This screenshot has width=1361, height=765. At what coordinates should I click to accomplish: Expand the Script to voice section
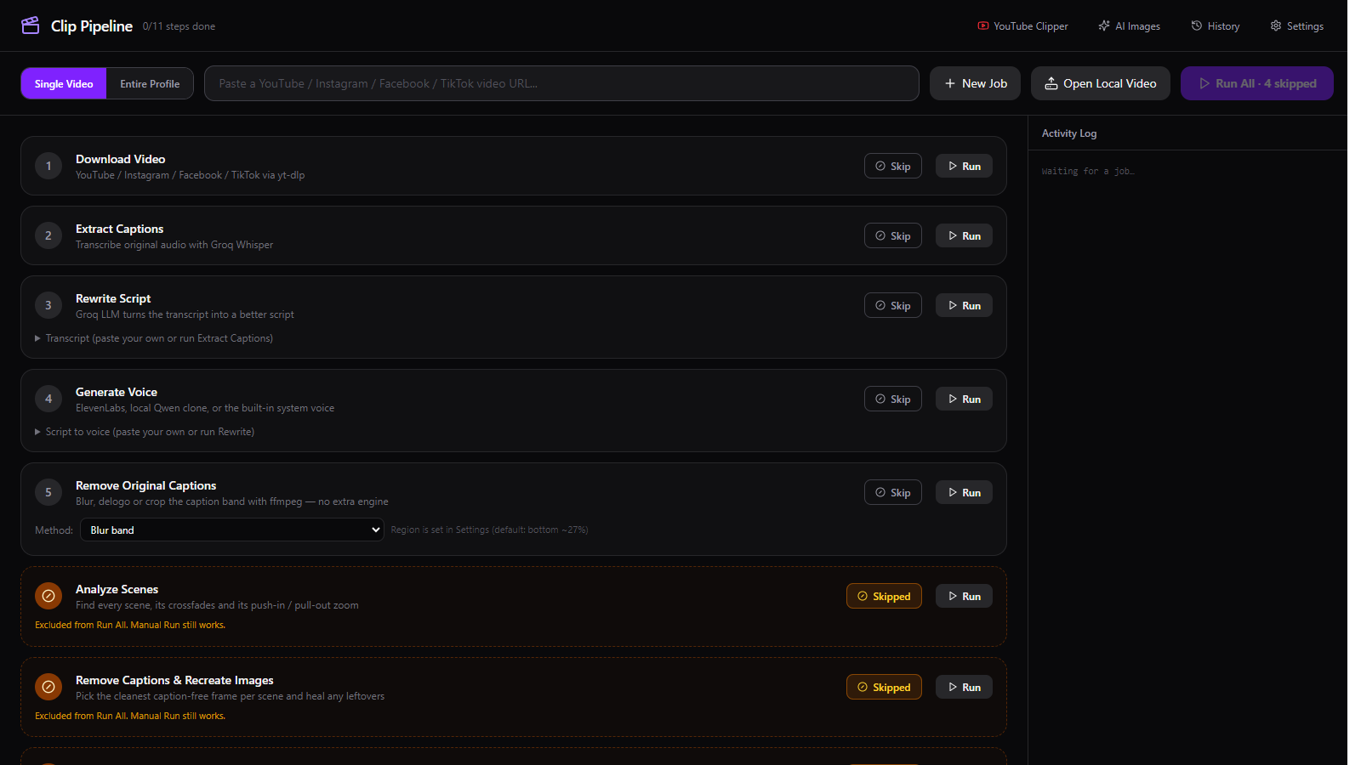(145, 432)
